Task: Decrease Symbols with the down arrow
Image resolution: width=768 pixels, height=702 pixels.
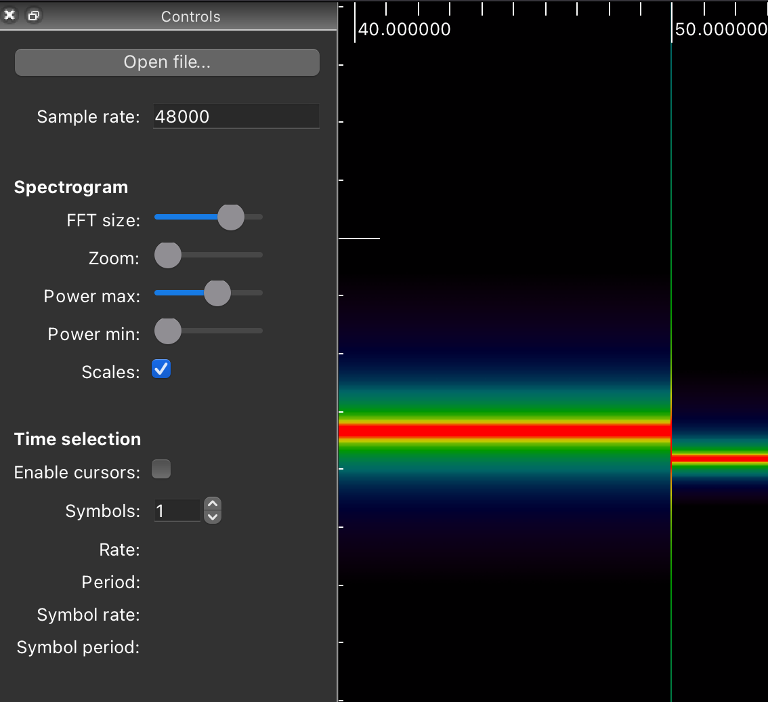Action: tap(213, 517)
